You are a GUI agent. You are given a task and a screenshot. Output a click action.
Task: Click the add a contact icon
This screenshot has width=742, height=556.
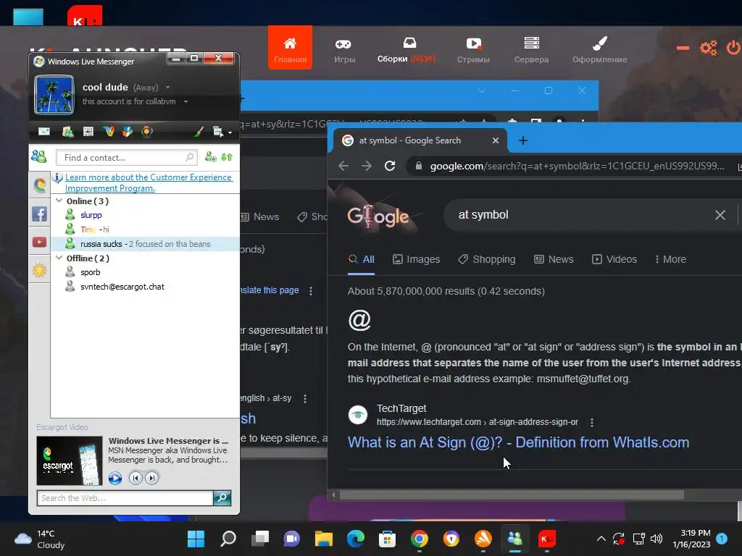tap(211, 157)
